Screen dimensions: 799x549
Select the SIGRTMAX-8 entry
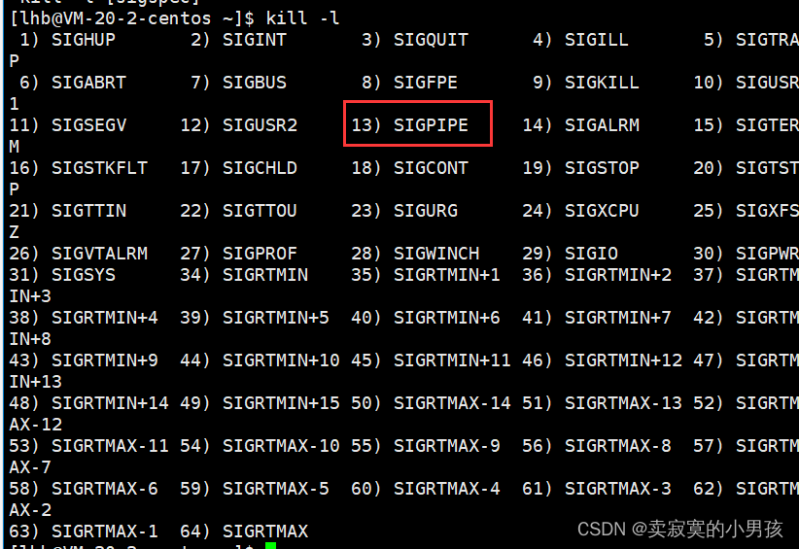pyautogui.click(x=618, y=446)
